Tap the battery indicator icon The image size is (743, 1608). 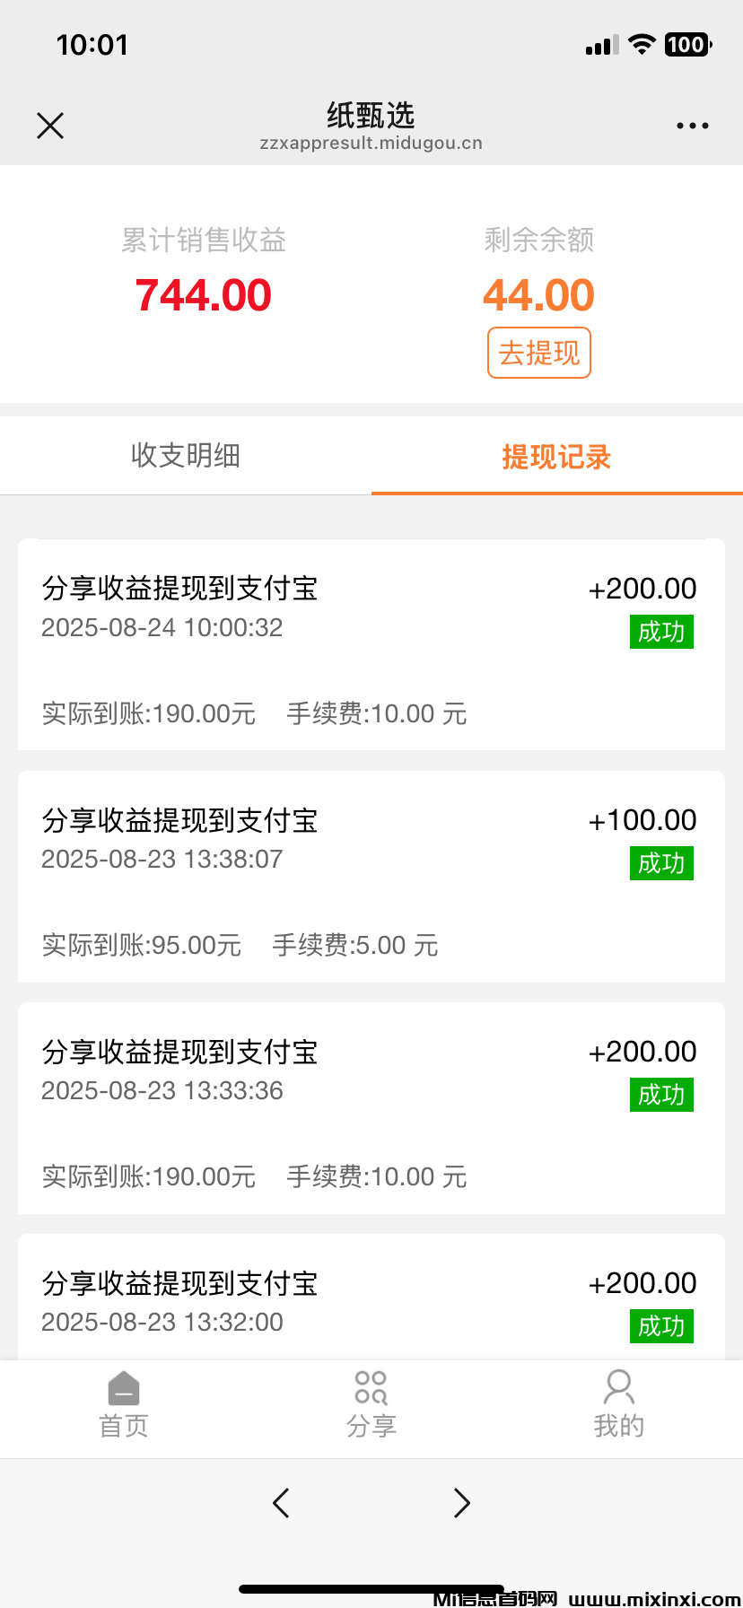tap(687, 45)
